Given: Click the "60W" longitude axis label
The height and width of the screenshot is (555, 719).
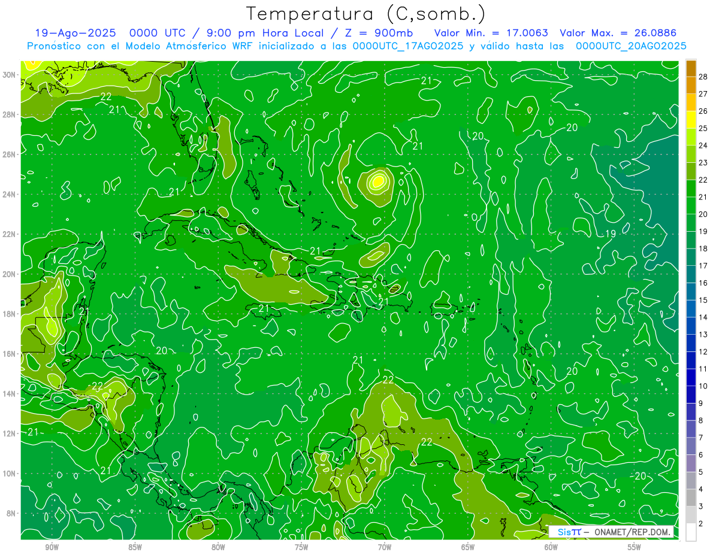Looking at the screenshot, I should pos(551,548).
